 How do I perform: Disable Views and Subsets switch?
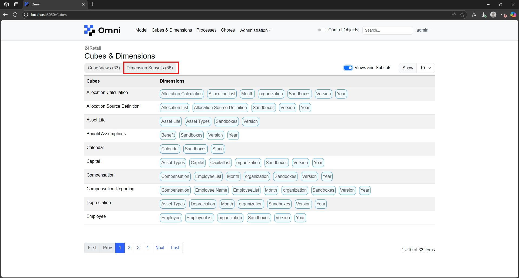pos(348,68)
